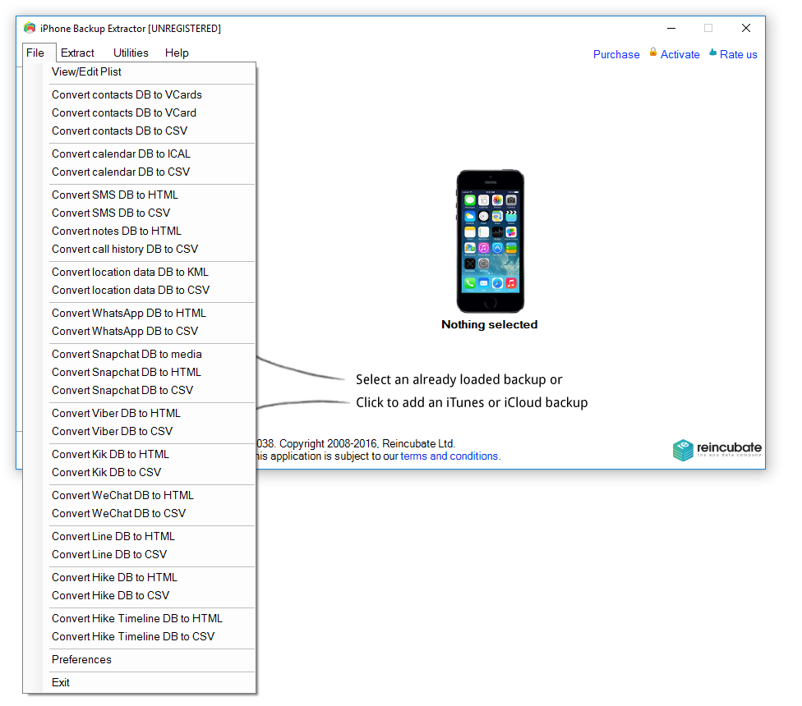Screen dimensions: 802x706
Task: Select Convert SMS DB to HTML
Action: click(114, 195)
